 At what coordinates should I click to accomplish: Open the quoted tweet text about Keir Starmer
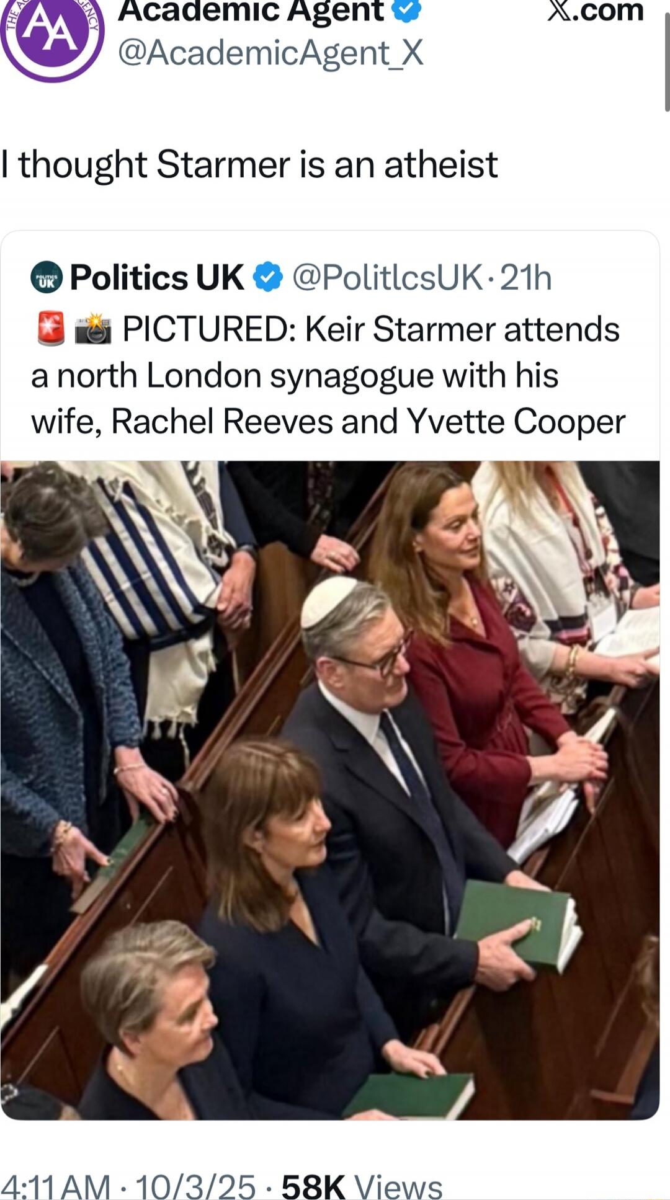tap(328, 375)
